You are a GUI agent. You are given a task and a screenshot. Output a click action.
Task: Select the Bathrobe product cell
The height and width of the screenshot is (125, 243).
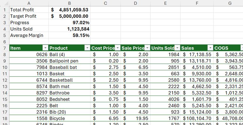(69, 93)
